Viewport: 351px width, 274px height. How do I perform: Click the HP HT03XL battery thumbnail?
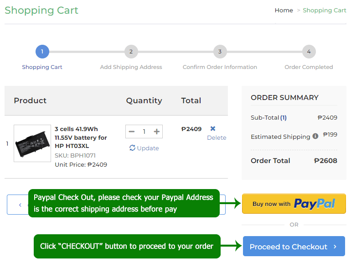[32, 143]
